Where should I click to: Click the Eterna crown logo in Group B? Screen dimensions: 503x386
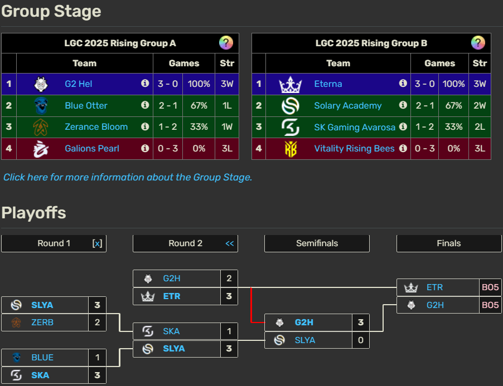(x=290, y=84)
